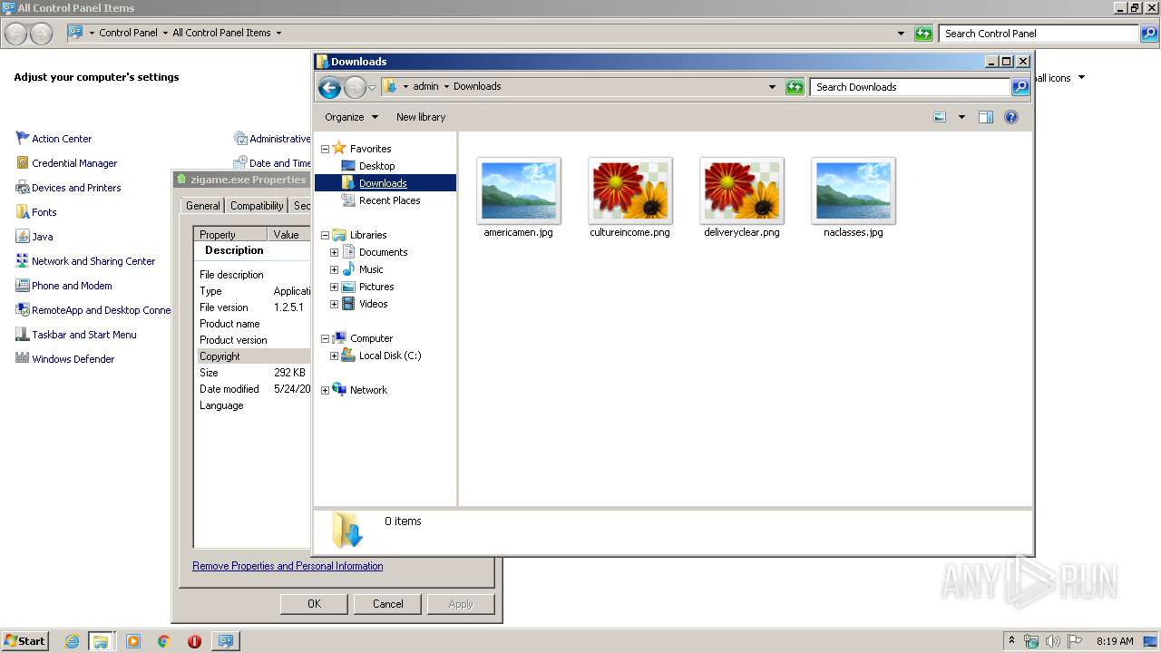Open Music library

point(371,269)
